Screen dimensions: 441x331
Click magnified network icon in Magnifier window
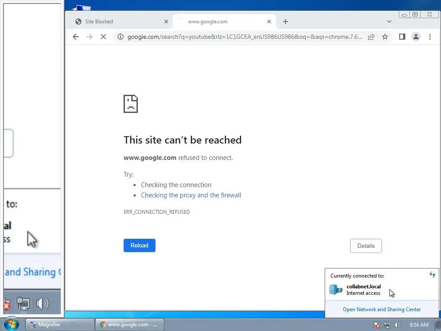click(x=23, y=303)
